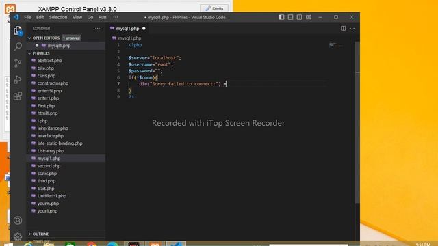Select the mysql1.php editor tab
Image resolution: width=438 pixels, height=246 pixels.
[127, 29]
